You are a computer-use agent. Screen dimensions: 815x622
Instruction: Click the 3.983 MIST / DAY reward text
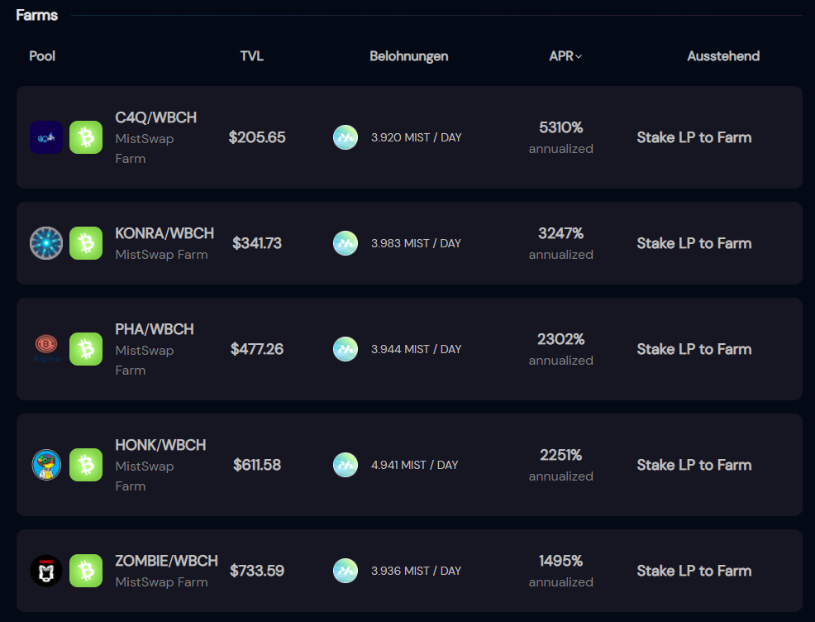click(416, 243)
